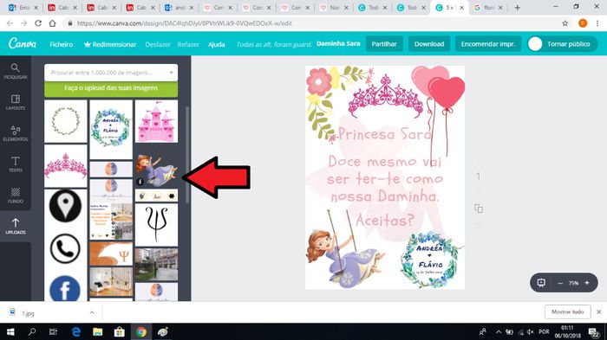Click Refazer to redo

pyautogui.click(x=188, y=44)
